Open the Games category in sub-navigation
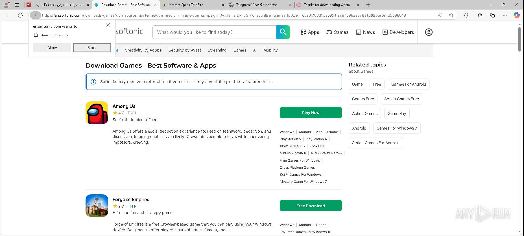Viewport: 524px width, 236px height. click(x=240, y=50)
